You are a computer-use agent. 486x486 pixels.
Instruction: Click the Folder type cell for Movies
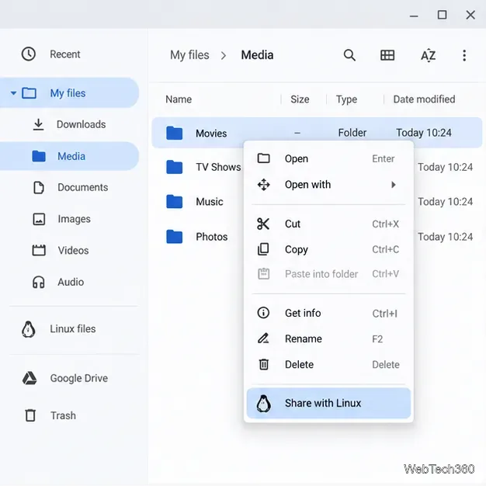(352, 133)
